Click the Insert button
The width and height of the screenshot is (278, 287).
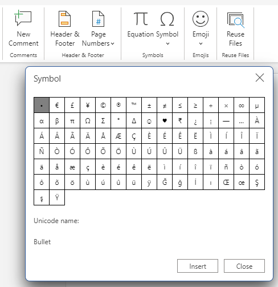pos(198,266)
